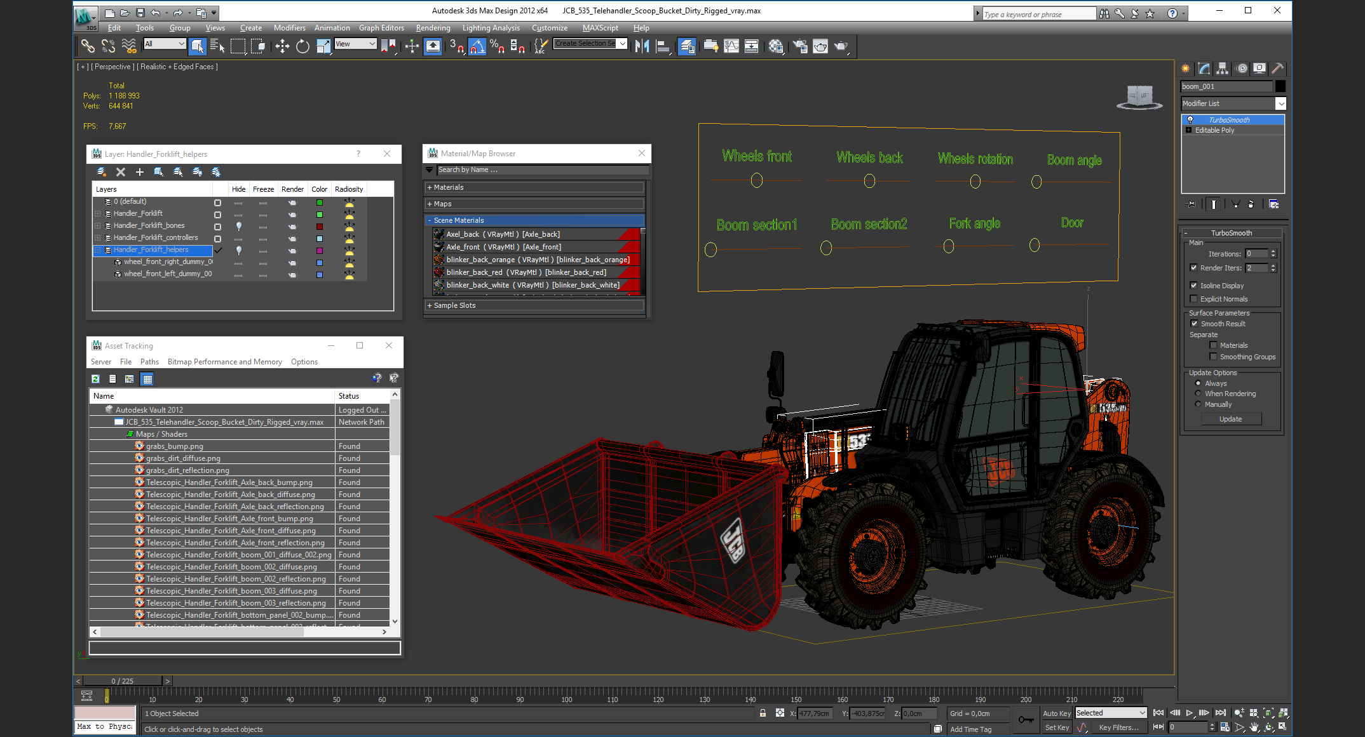Toggle Render Iters checkbox

coord(1193,268)
